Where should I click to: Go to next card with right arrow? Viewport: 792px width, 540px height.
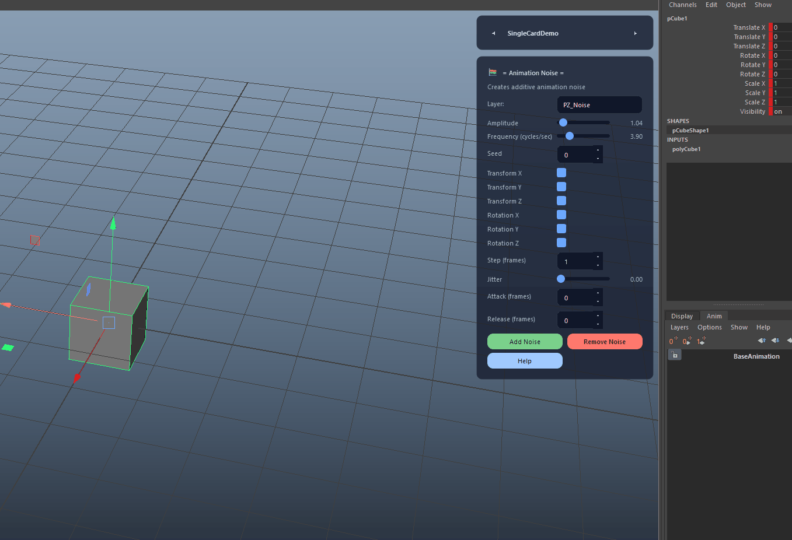636,33
